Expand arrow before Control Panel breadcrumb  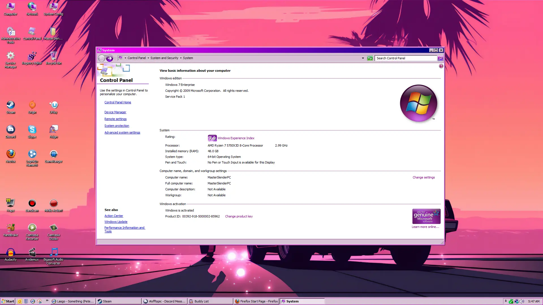(125, 58)
